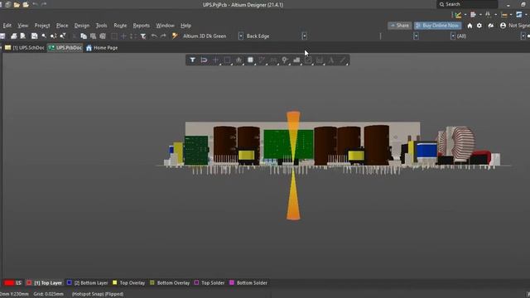Open the Tools menu
The height and width of the screenshot is (298, 530).
[101, 26]
